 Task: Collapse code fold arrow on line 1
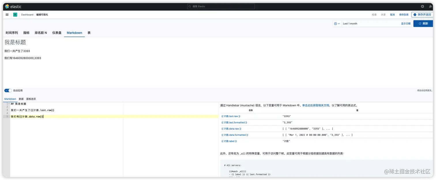9,104
